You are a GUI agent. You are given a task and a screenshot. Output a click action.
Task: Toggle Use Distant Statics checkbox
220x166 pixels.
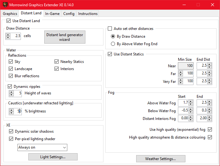click(x=110, y=54)
